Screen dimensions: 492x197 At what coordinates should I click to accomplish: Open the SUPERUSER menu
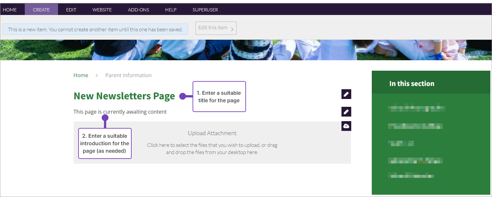[x=205, y=10]
